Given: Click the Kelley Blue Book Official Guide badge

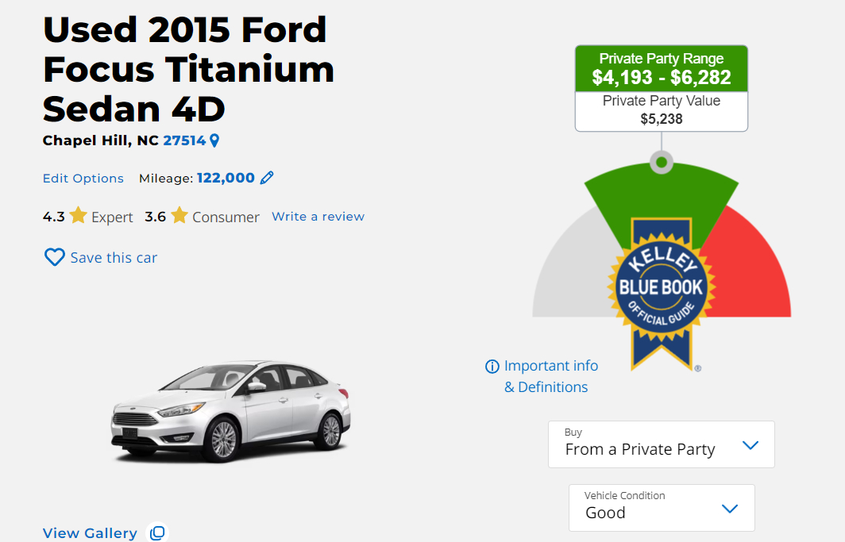Looking at the screenshot, I should point(662,294).
